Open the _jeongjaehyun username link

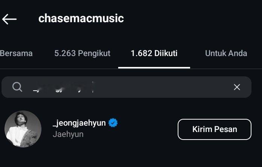(79, 123)
